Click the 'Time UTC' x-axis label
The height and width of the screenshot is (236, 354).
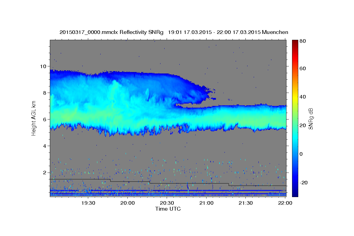click(x=168, y=209)
